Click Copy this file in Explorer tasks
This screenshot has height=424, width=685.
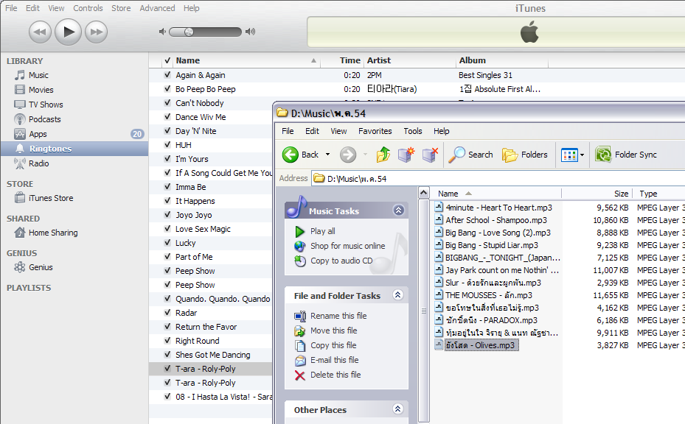point(333,345)
